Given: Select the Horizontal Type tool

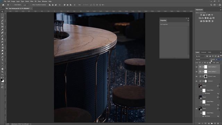Looking at the screenshot, I should tap(2, 60).
